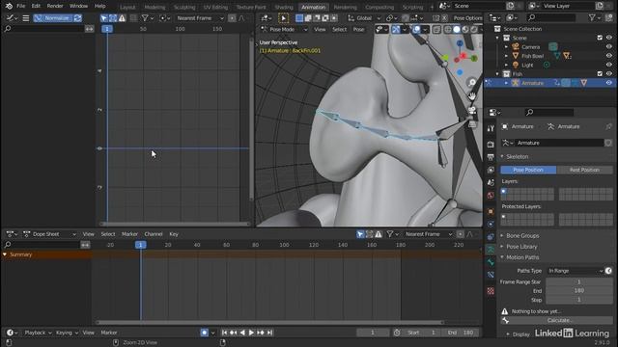Screen dimensions: 618x347
Task: Open the Dope Sheet Marker menu
Action: click(x=129, y=234)
